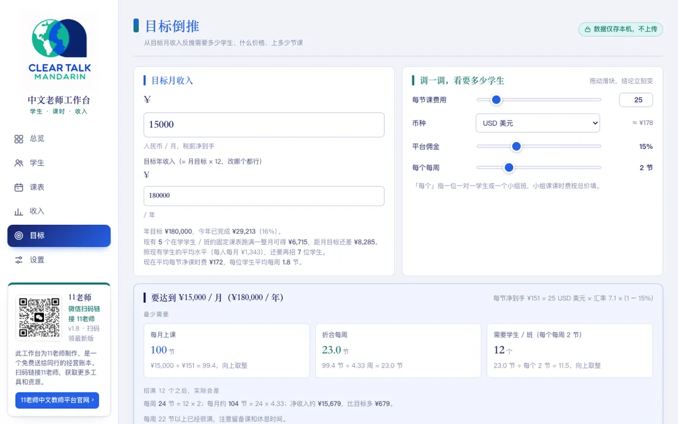
Task: Click the 每月上课 100 节 card
Action: [x=227, y=351]
